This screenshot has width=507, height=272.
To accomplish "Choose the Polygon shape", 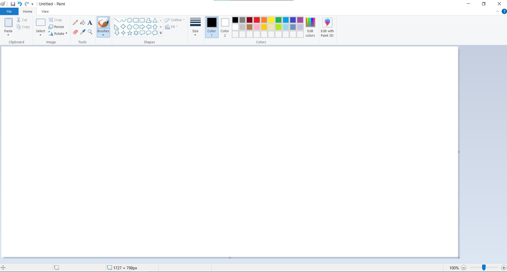I will (x=149, y=20).
